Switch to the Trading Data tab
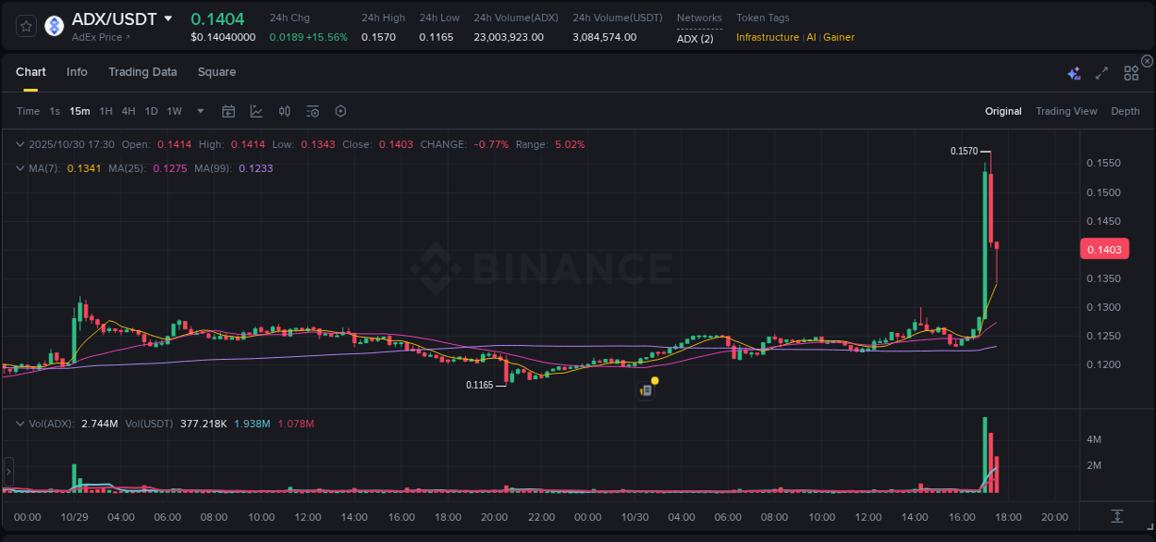 coord(142,71)
